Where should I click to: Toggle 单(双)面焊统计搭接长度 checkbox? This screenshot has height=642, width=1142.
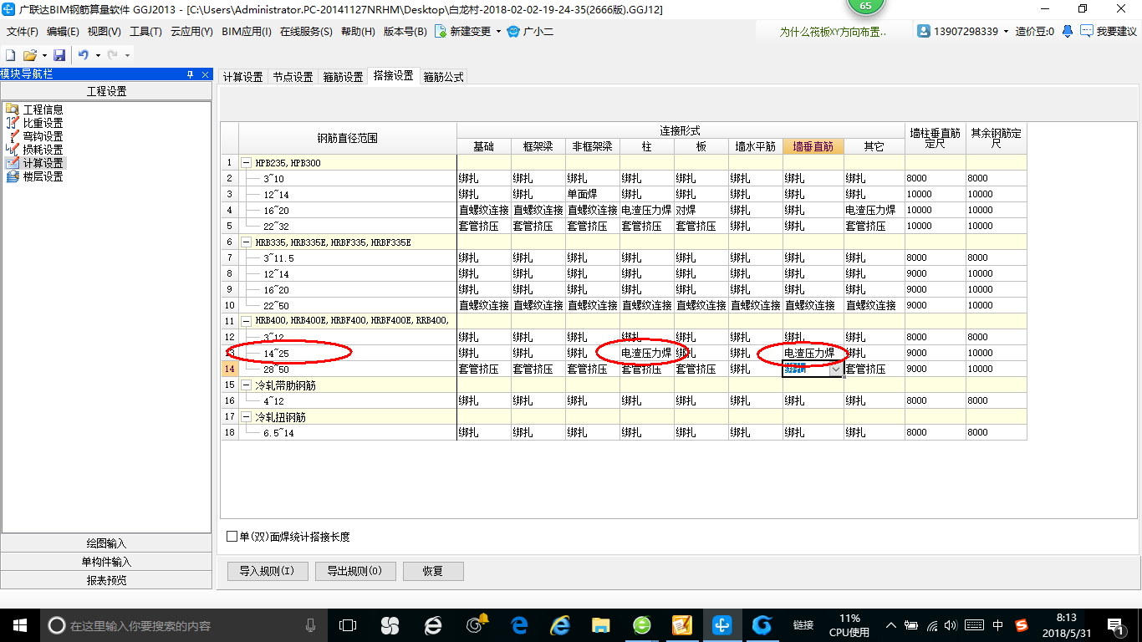pyautogui.click(x=232, y=537)
